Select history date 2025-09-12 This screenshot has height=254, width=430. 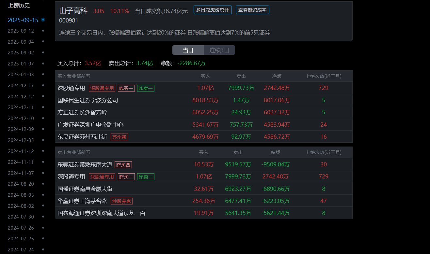21,31
